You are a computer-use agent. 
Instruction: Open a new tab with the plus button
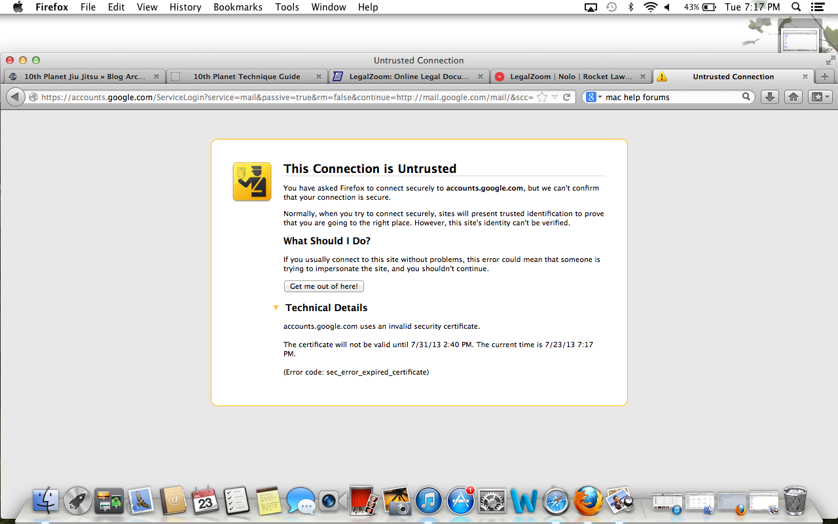point(824,77)
